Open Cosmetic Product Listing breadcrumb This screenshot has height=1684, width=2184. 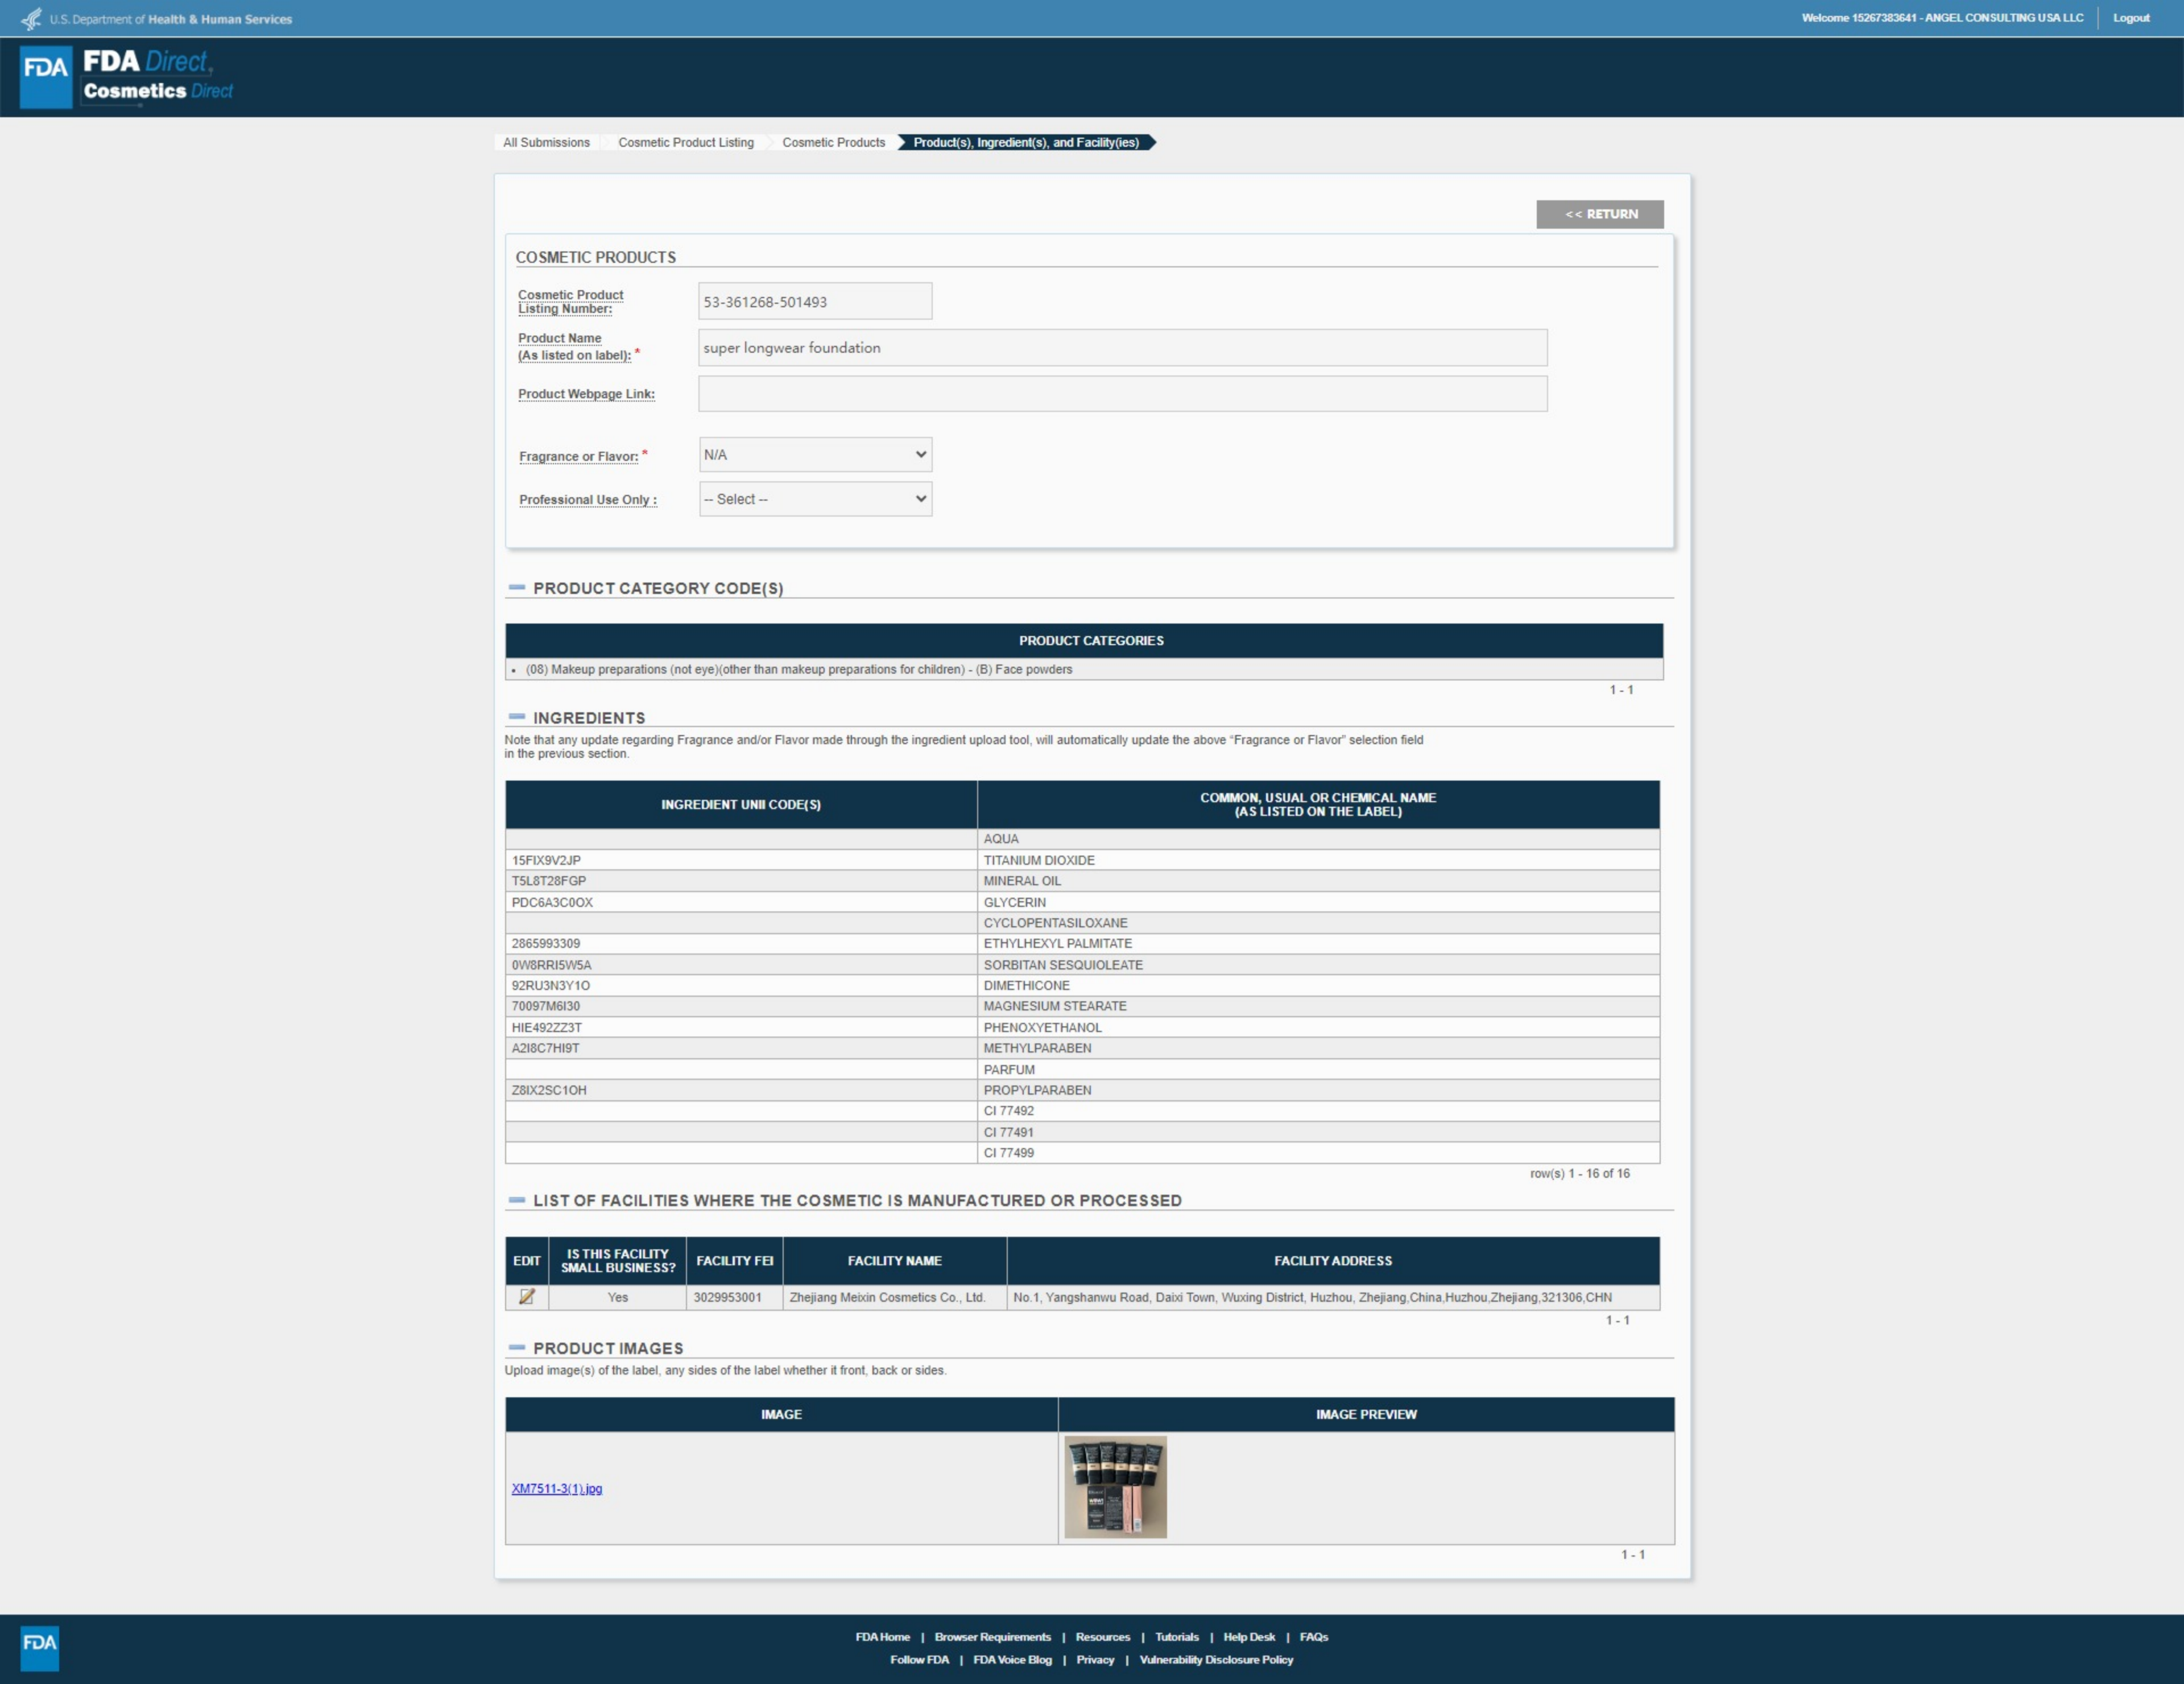[686, 143]
